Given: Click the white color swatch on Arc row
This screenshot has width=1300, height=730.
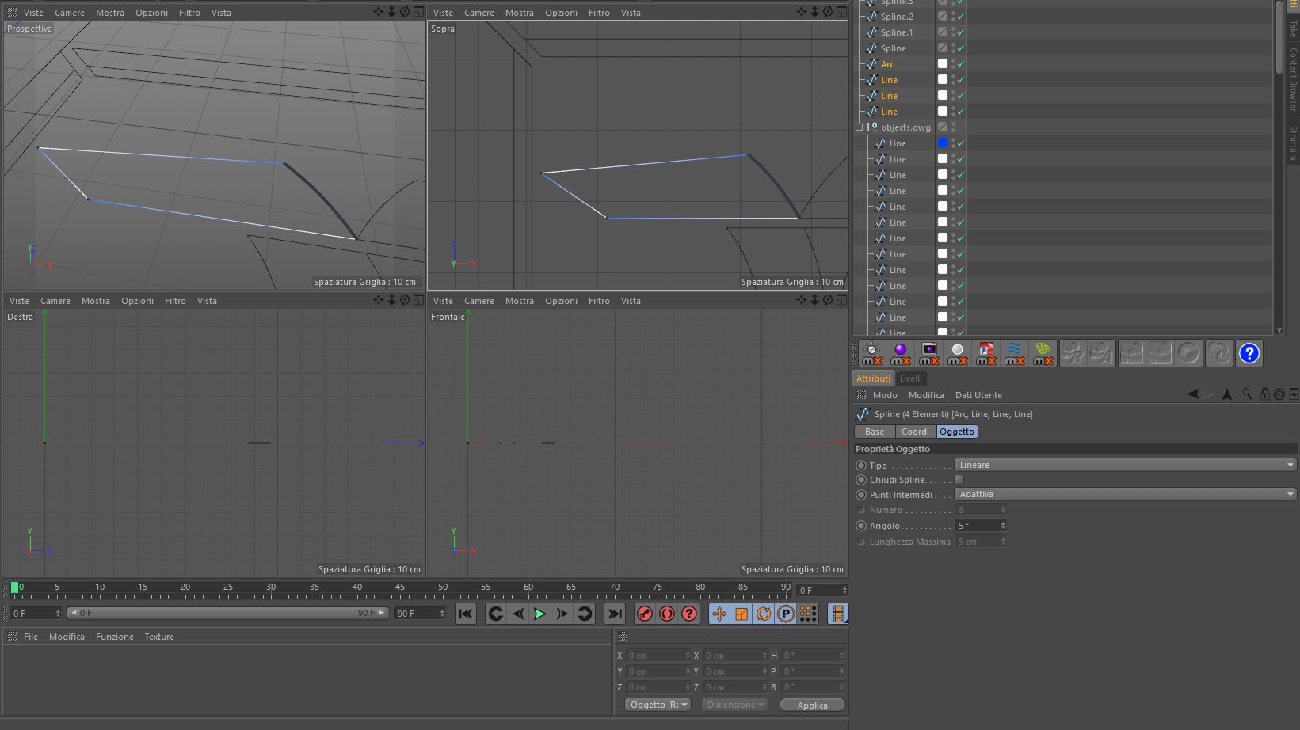Looking at the screenshot, I should coord(943,64).
